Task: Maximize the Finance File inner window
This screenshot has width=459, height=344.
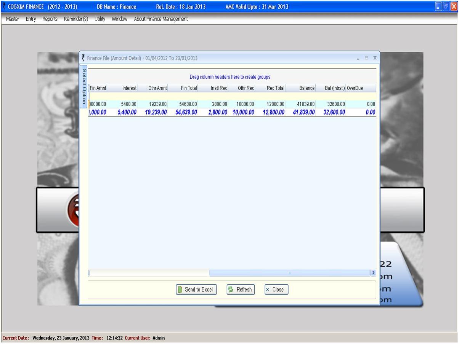Action: (366, 58)
